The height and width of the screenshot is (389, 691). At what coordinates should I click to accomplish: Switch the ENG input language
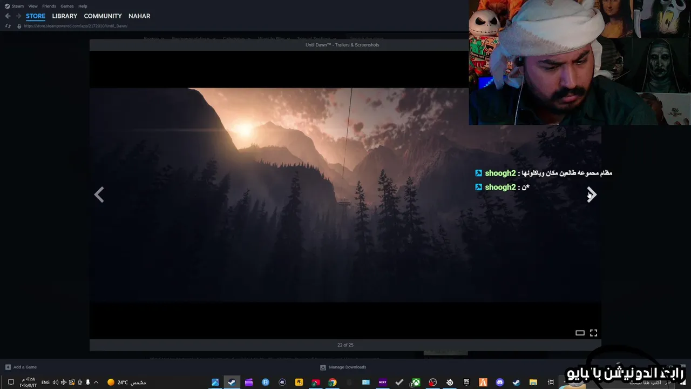pyautogui.click(x=45, y=382)
